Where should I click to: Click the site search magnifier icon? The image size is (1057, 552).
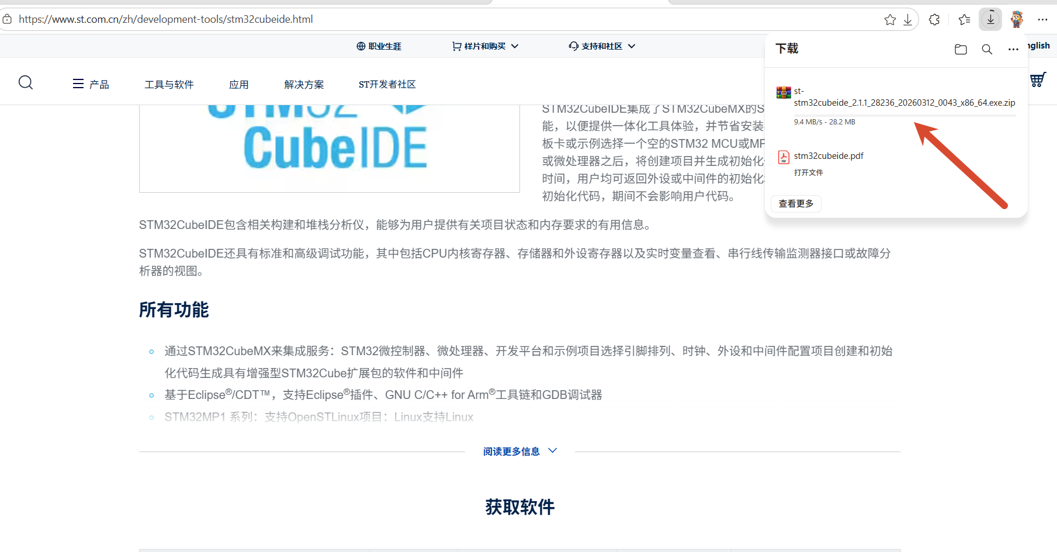(x=26, y=82)
